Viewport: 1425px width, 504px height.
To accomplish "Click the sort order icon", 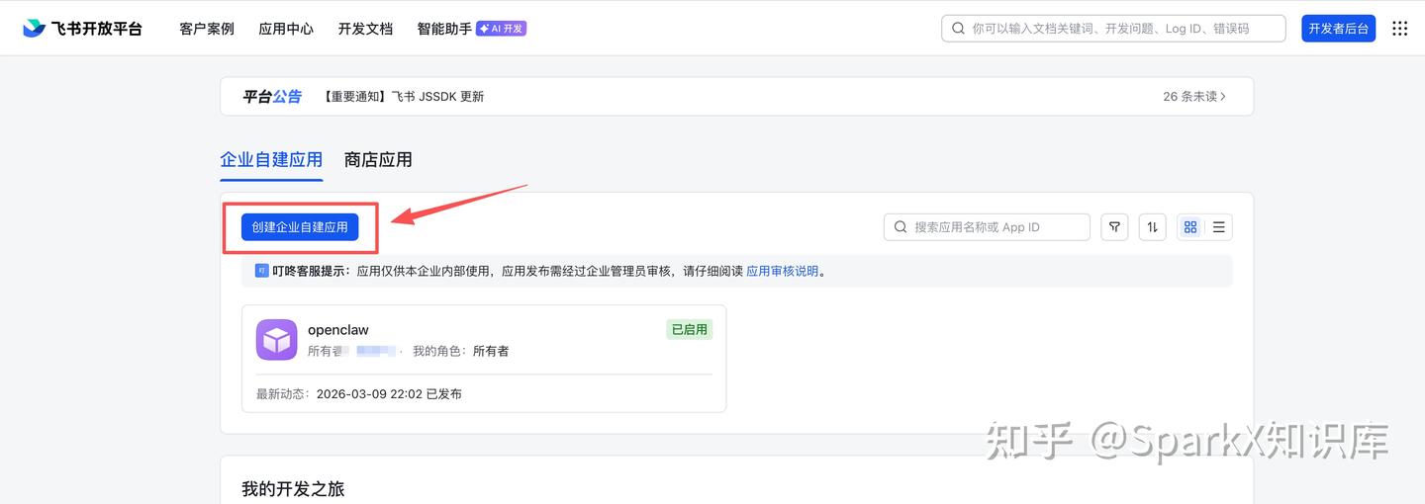I will click(x=1153, y=227).
